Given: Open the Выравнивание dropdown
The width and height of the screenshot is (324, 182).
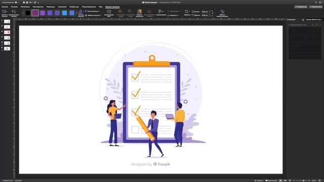Looking at the screenshot, I should [x=161, y=13].
